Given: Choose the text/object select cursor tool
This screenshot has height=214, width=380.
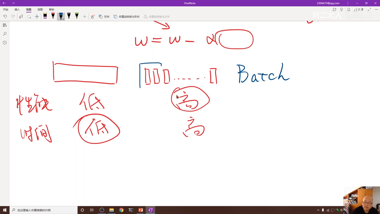Looking at the screenshot, I should pyautogui.click(x=21, y=17).
